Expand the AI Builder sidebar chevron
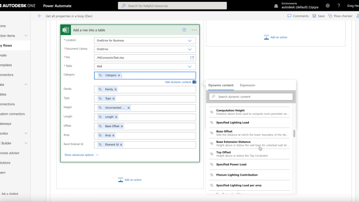The image size is (359, 202). pyautogui.click(x=26, y=143)
